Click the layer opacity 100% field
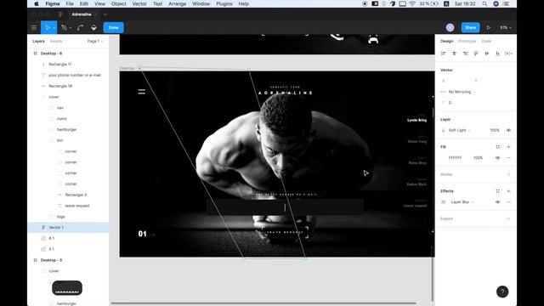544x306 pixels. [x=495, y=130]
